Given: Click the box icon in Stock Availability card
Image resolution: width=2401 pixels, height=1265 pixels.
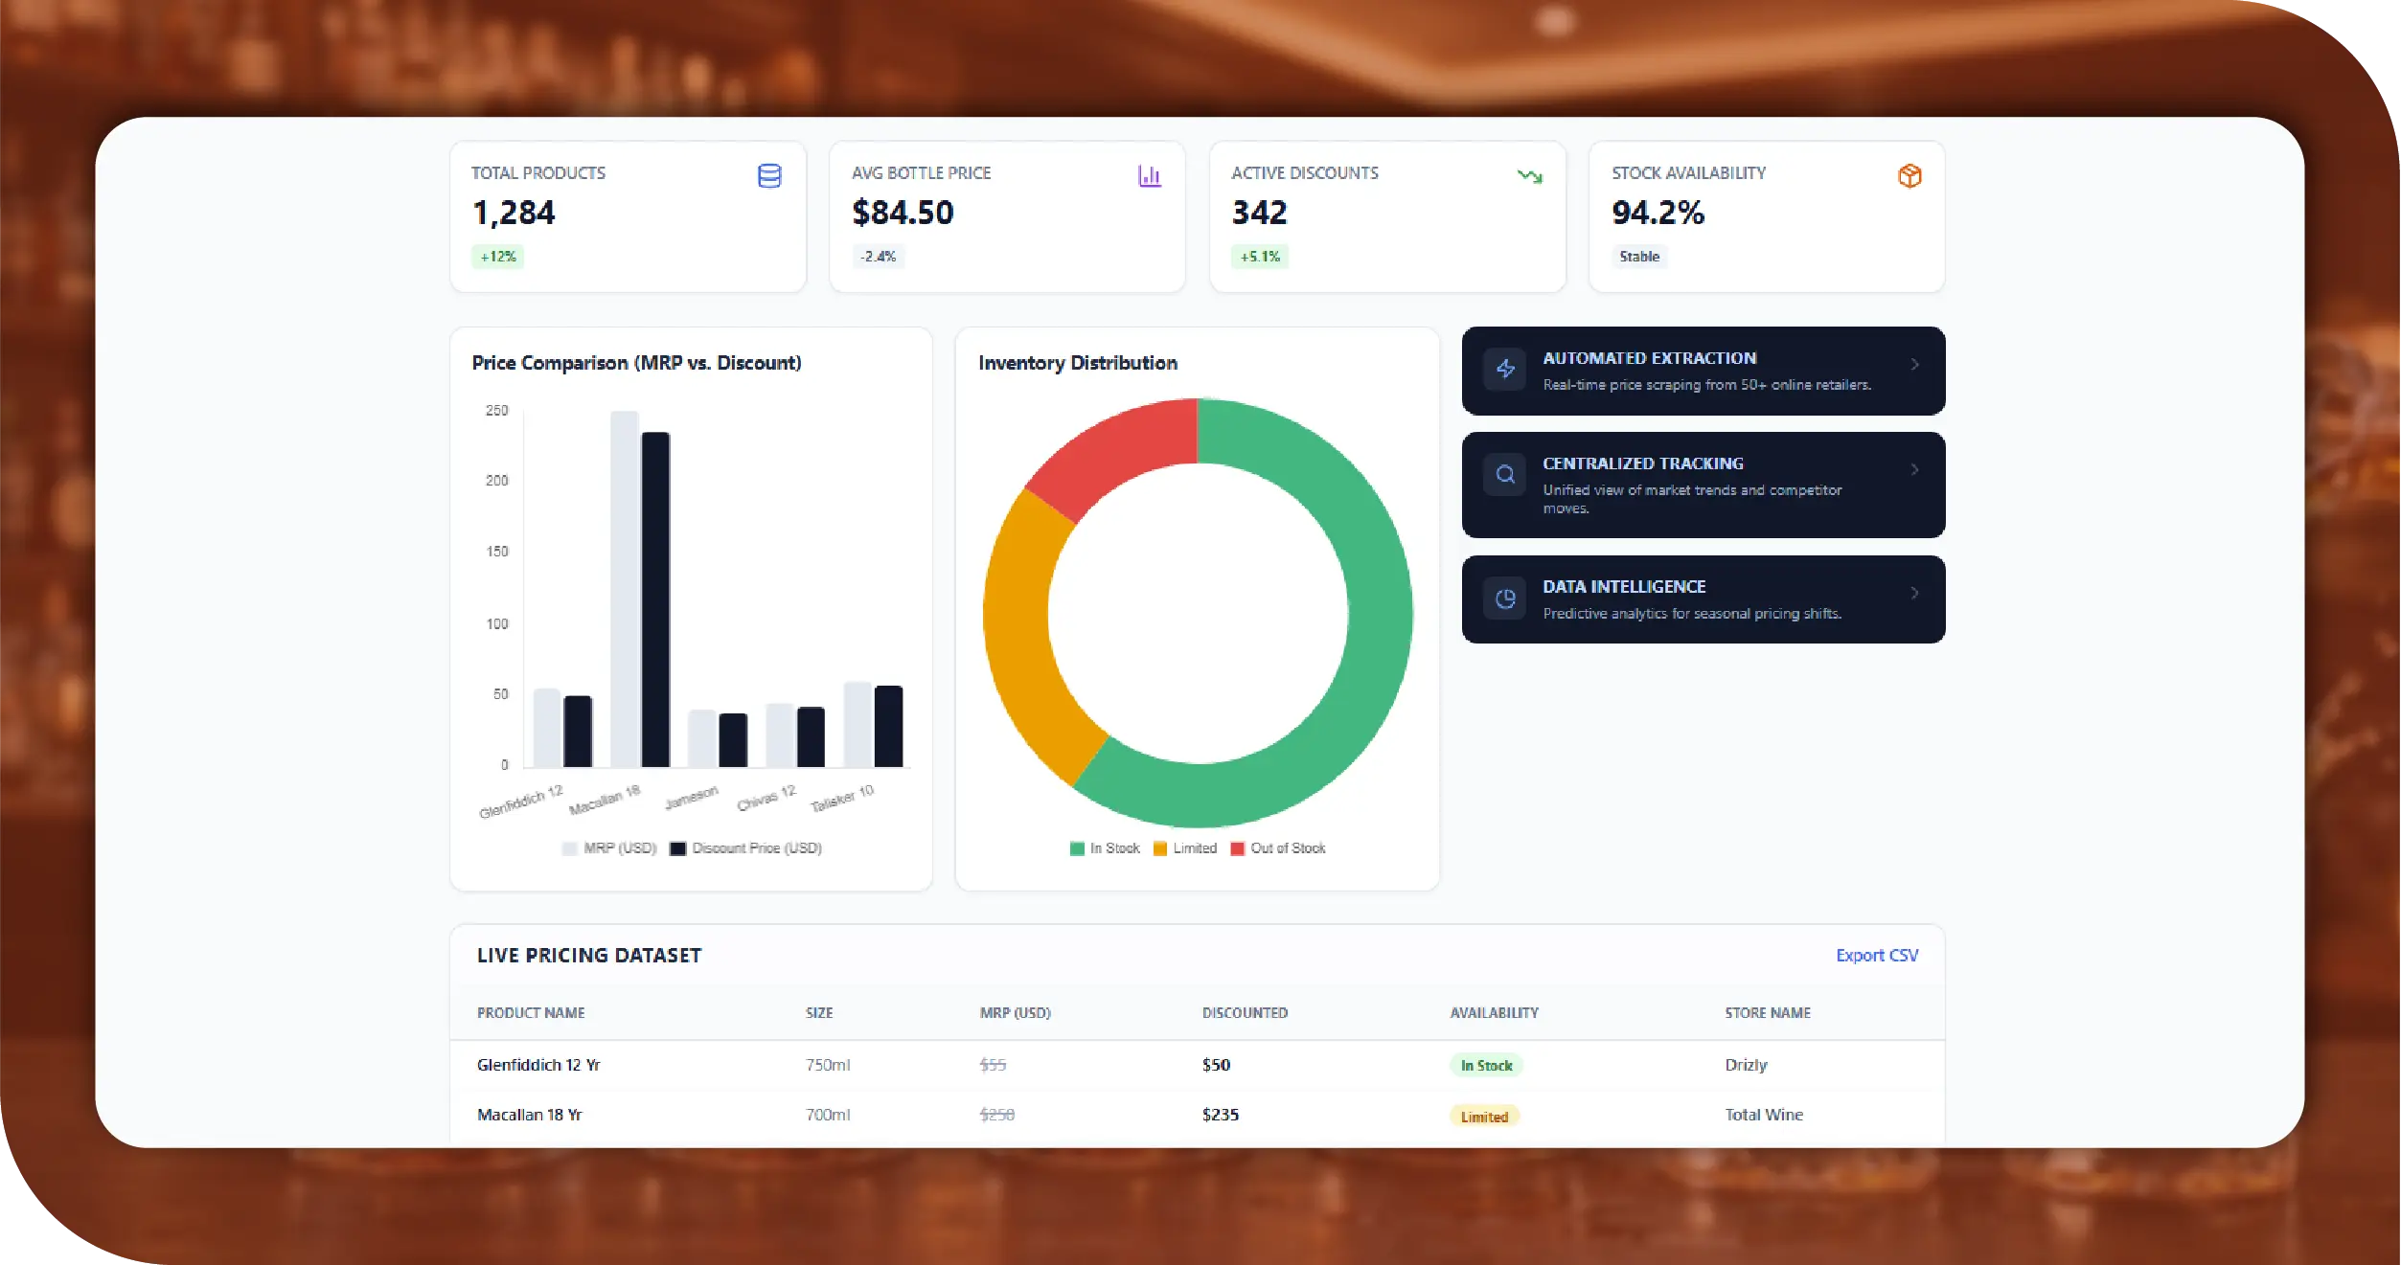Looking at the screenshot, I should 1909,176.
